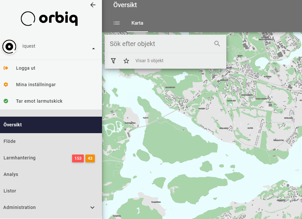
Task: Select Översikt in the navigation
Action: [51, 125]
